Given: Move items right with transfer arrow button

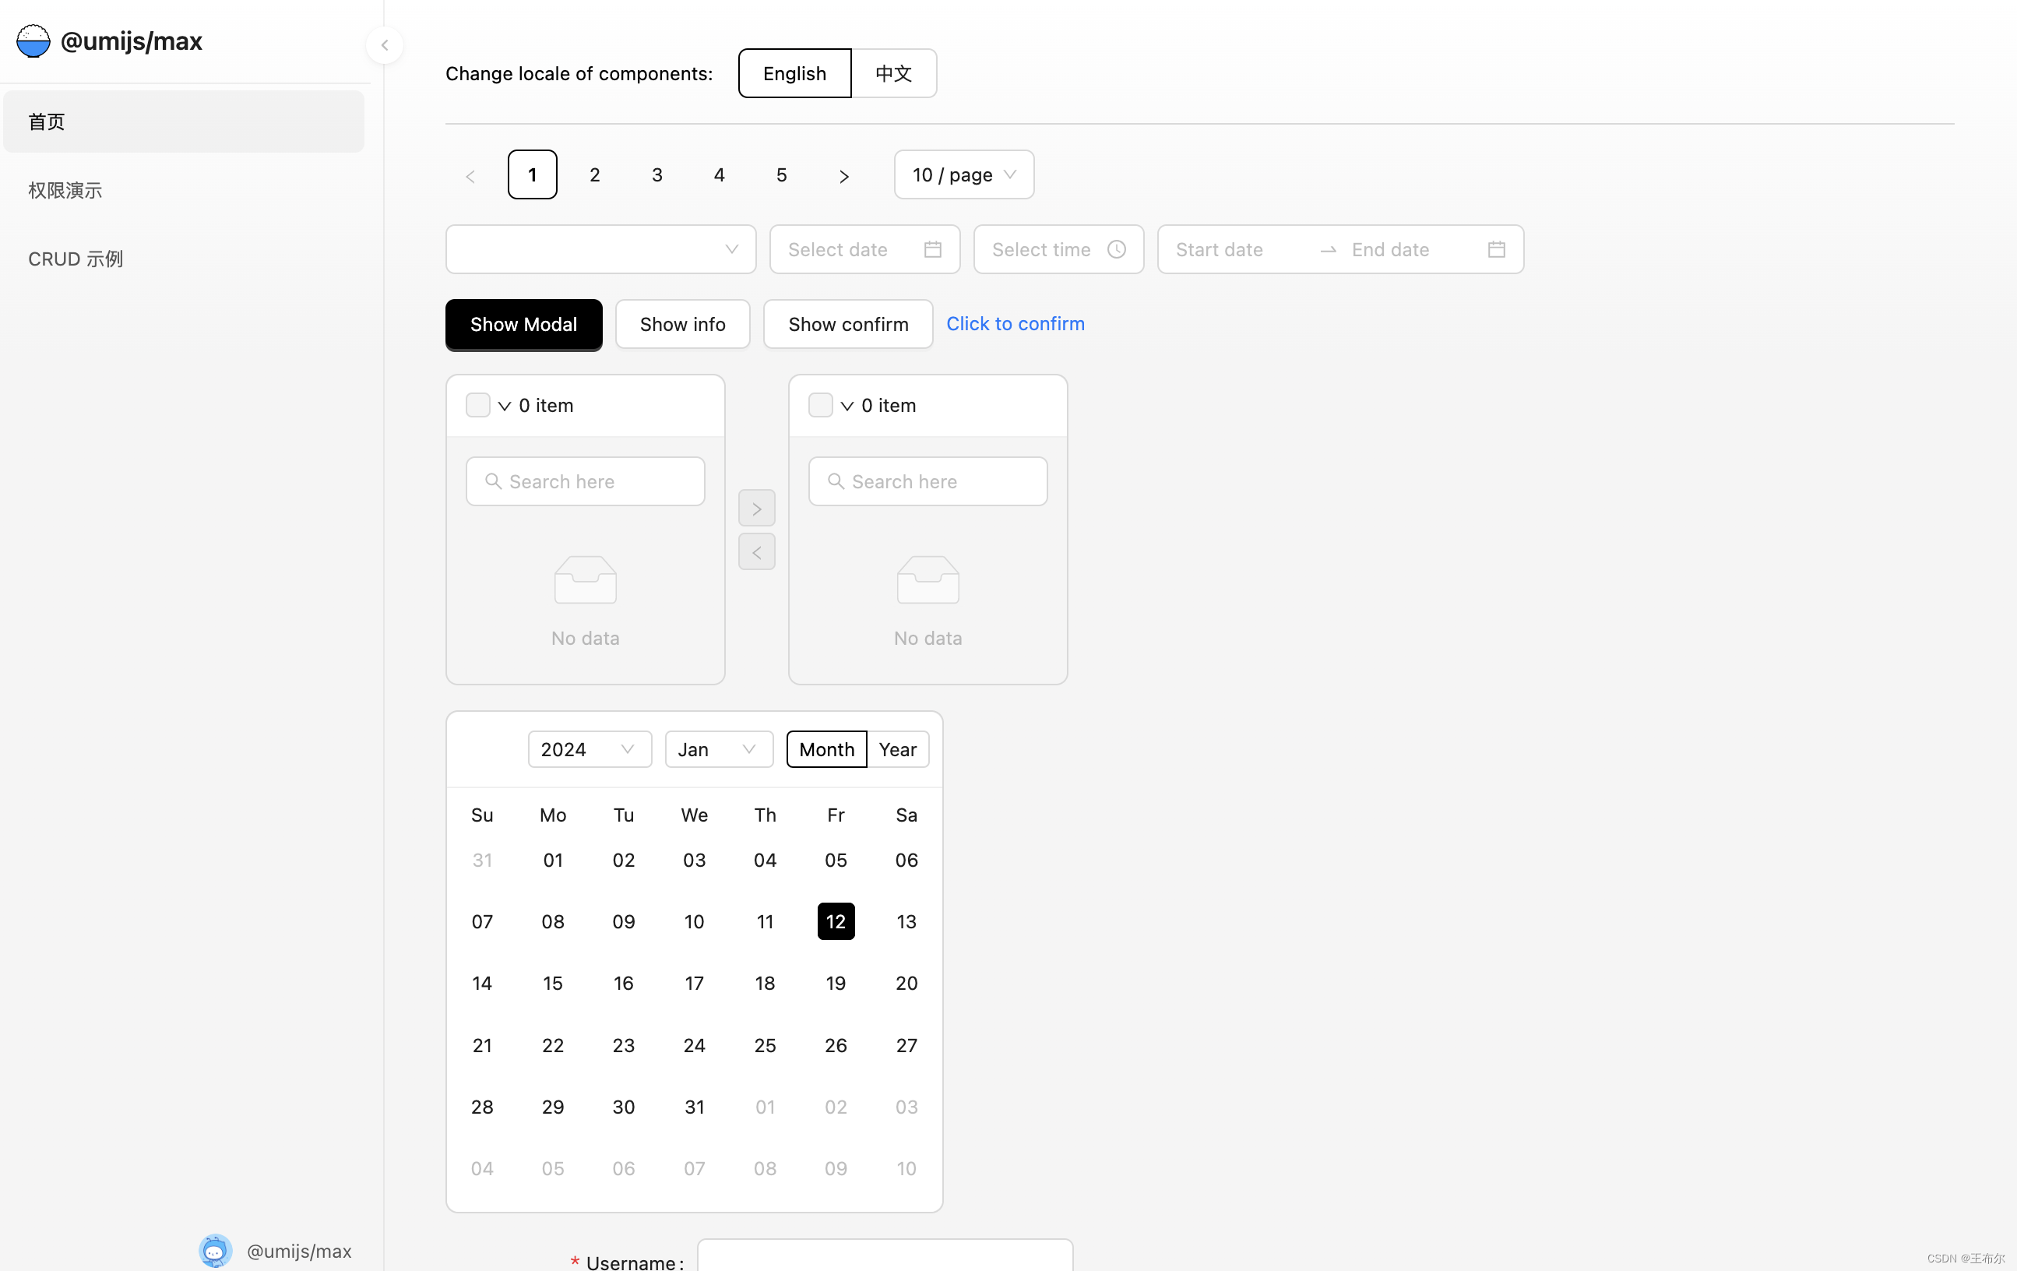Looking at the screenshot, I should (756, 509).
